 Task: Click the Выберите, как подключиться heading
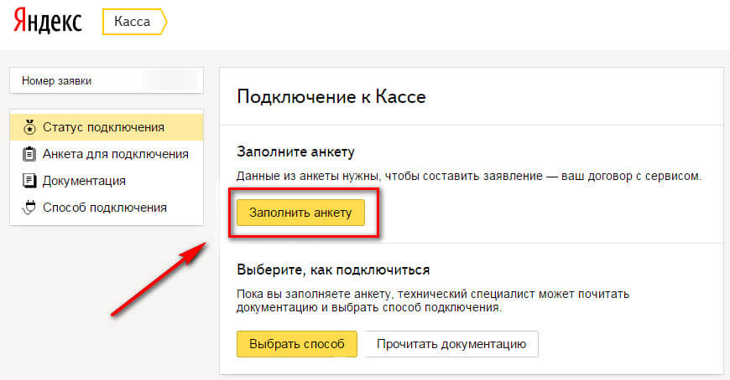[333, 270]
